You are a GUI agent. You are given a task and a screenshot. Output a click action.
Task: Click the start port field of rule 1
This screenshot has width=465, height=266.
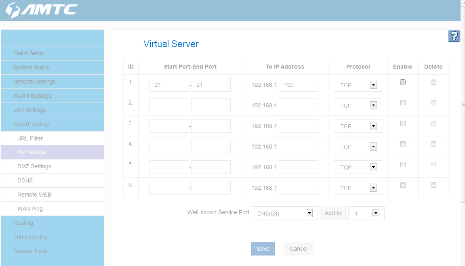[169, 85]
